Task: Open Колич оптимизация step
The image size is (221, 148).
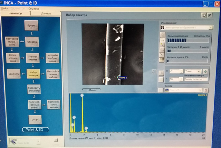Action: coord(13,58)
